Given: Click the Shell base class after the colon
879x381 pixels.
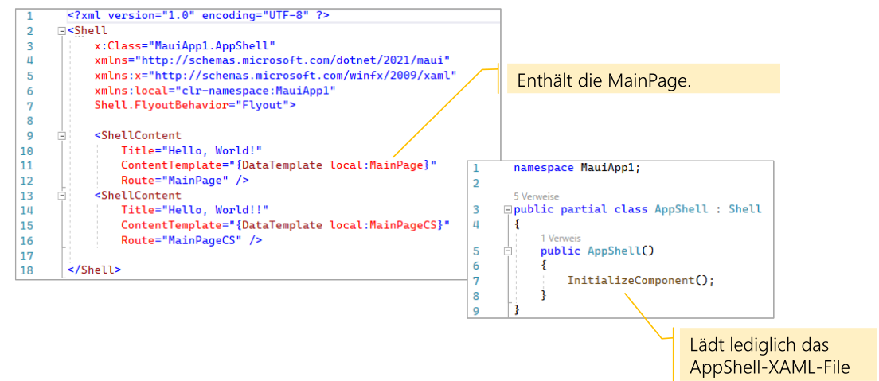Looking at the screenshot, I should 744,209.
